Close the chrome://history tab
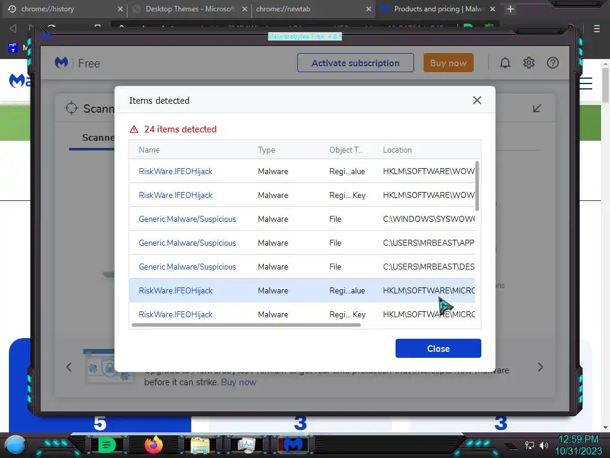The image size is (610, 458). pos(120,9)
